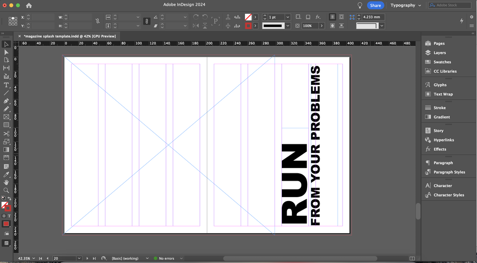Image resolution: width=477 pixels, height=263 pixels.
Task: Click the reference point locator grid
Action: 13,21
